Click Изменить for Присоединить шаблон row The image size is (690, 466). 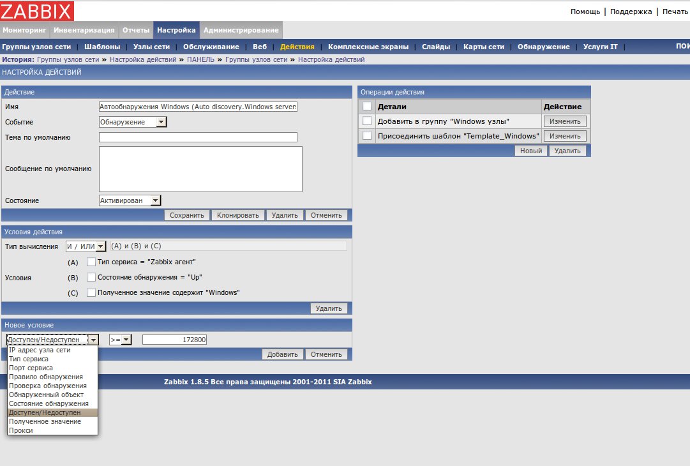[x=565, y=136]
